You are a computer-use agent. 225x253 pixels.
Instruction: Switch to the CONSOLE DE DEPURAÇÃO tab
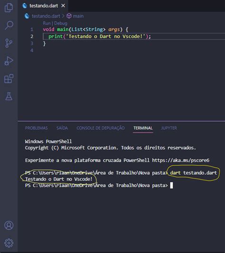(101, 128)
